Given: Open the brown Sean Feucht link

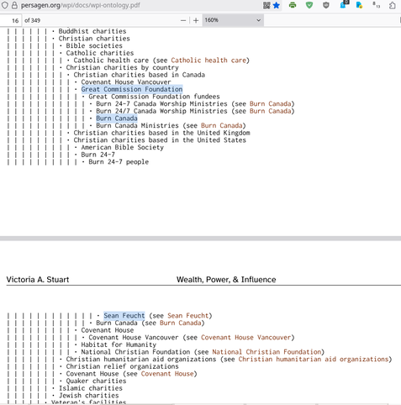Looking at the screenshot, I should 188,316.
